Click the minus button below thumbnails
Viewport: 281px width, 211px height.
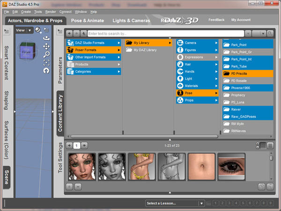pyautogui.click(x=78, y=187)
